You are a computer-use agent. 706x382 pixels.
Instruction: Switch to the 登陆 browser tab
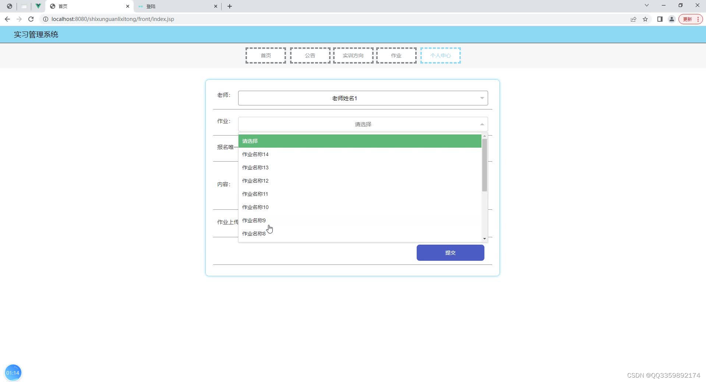[177, 6]
